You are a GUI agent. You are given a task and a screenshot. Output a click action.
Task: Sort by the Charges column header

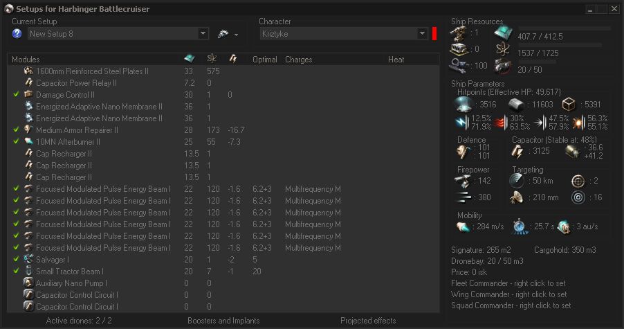pos(298,60)
